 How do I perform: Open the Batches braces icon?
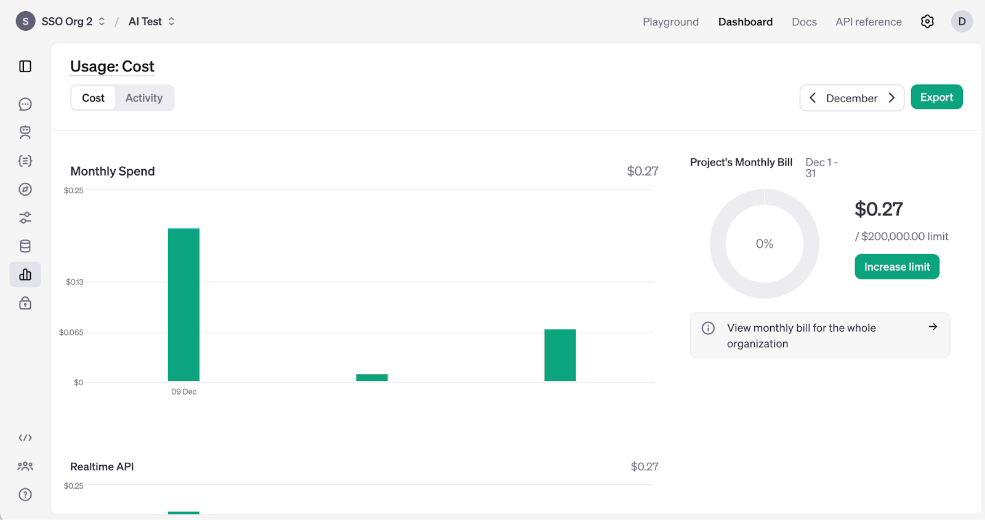tap(25, 161)
